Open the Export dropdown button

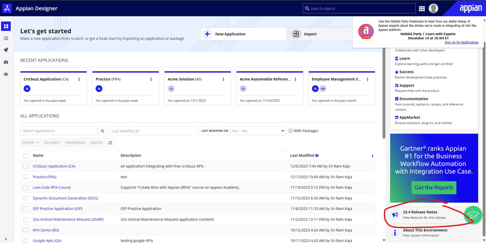[x=30, y=143]
